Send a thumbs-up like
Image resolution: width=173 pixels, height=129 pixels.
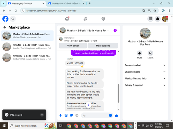coord(117,116)
